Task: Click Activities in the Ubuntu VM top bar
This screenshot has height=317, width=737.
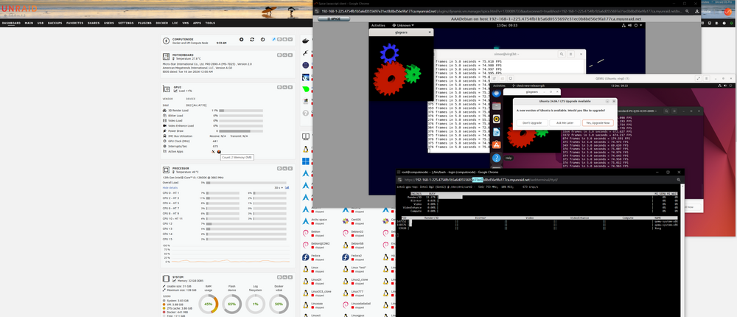Action: 499,86
